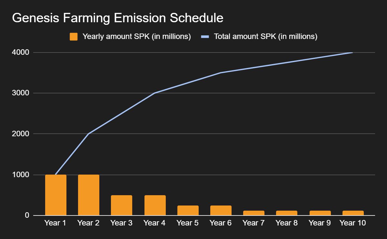
Task: Select the orange bar above Year 4
Action: point(155,205)
